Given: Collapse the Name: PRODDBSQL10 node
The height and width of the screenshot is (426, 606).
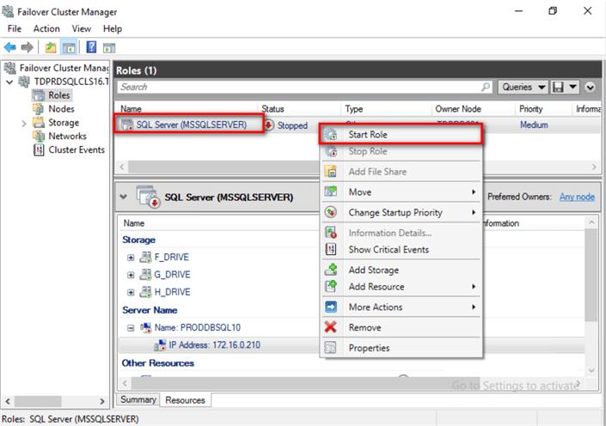Looking at the screenshot, I should pyautogui.click(x=131, y=328).
